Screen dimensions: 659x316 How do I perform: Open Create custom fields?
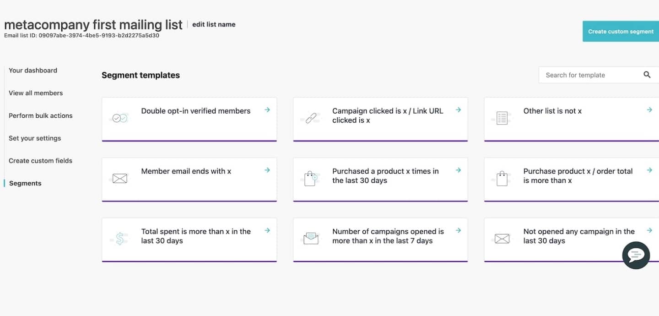pos(41,161)
